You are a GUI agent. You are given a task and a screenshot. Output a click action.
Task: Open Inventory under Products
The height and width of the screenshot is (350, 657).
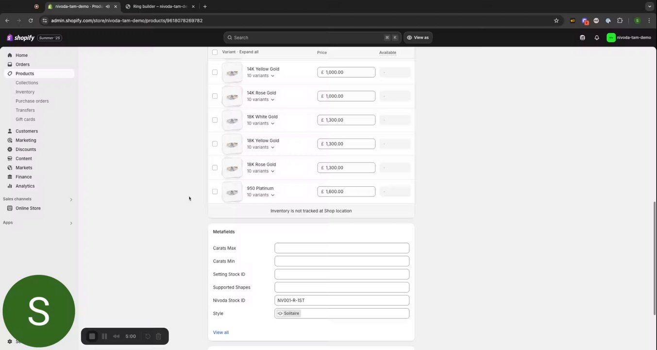click(x=25, y=92)
